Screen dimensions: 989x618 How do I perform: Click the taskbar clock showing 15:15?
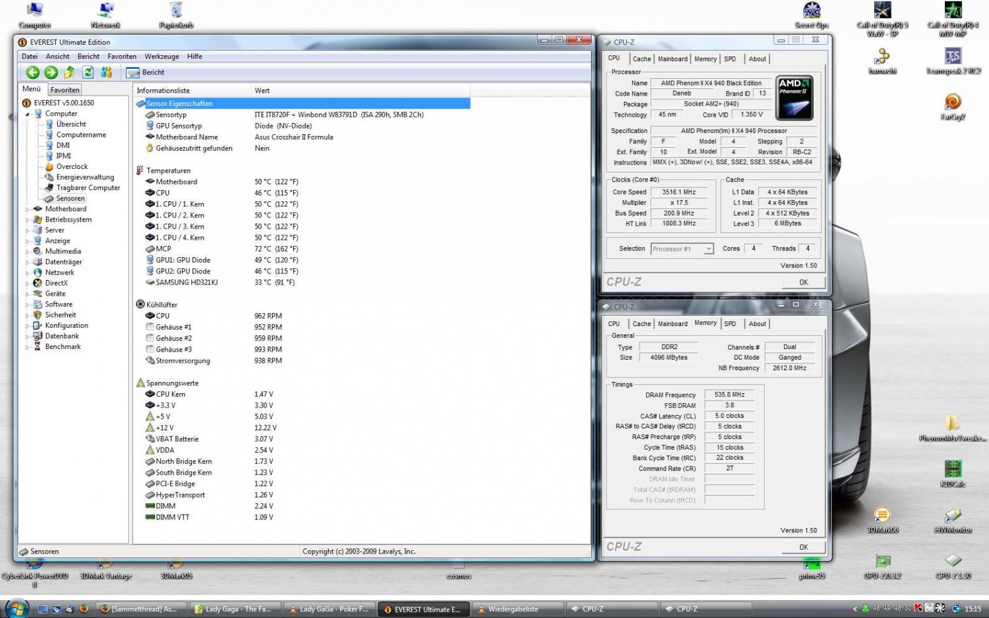point(973,609)
